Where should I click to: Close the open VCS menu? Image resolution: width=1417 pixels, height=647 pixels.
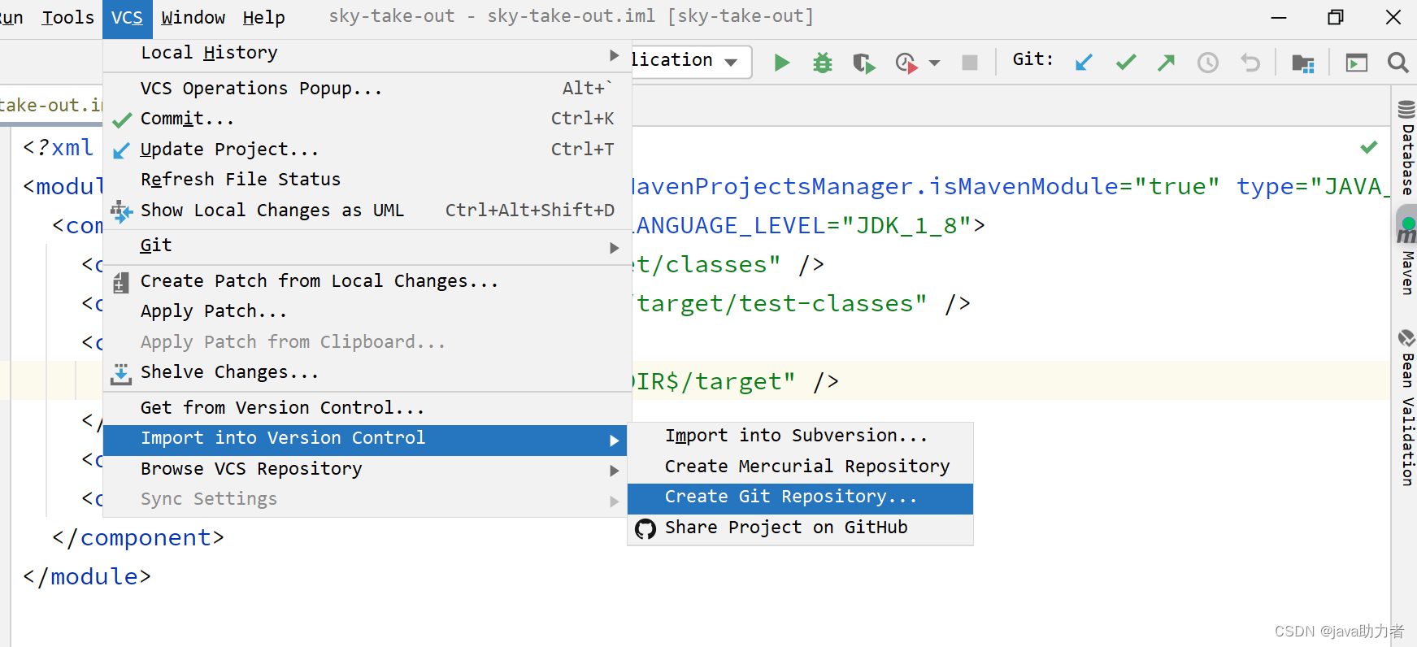[127, 18]
